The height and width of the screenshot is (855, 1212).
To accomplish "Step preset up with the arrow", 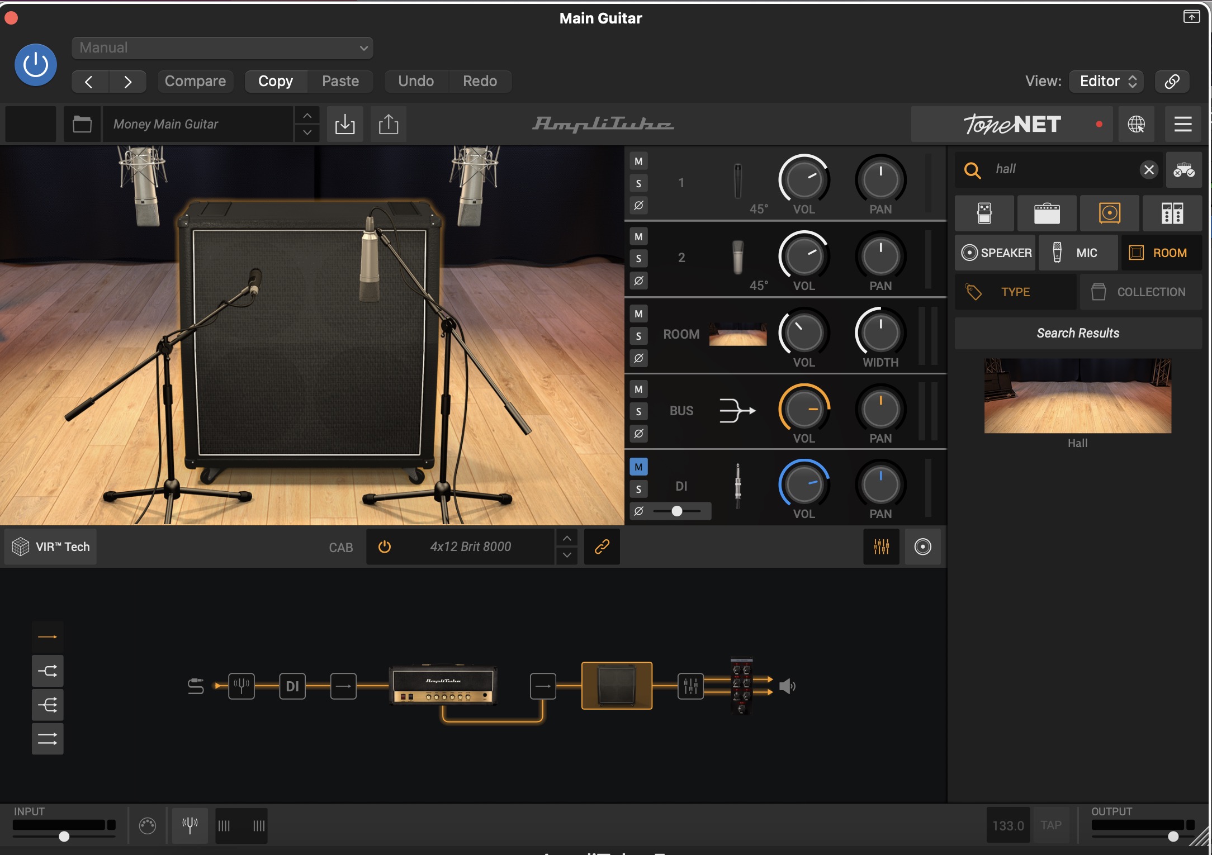I will [x=307, y=116].
